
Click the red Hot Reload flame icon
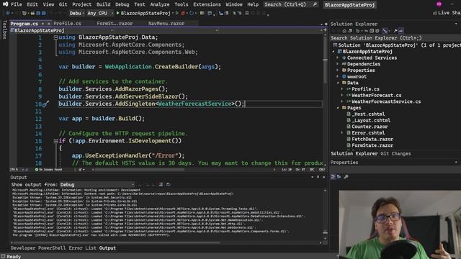pos(183,13)
